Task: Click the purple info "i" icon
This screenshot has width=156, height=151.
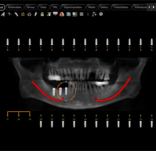Action: pyautogui.click(x=88, y=14)
